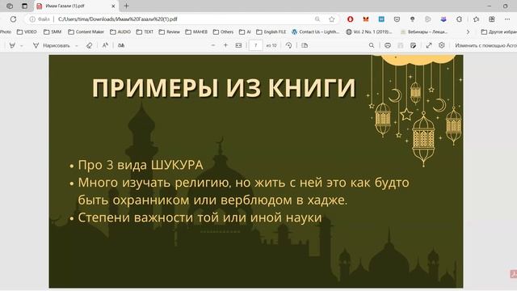517x291 pixels.
Task: View site info via the Файл icon
Action: tap(40, 19)
